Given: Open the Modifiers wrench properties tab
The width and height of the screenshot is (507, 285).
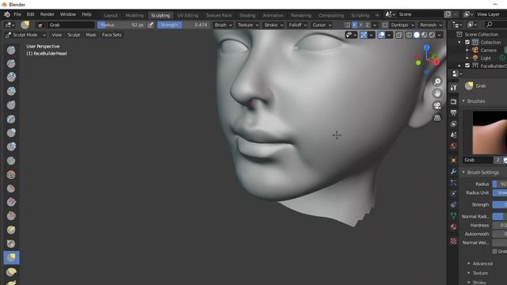Looking at the screenshot, I should 453,171.
